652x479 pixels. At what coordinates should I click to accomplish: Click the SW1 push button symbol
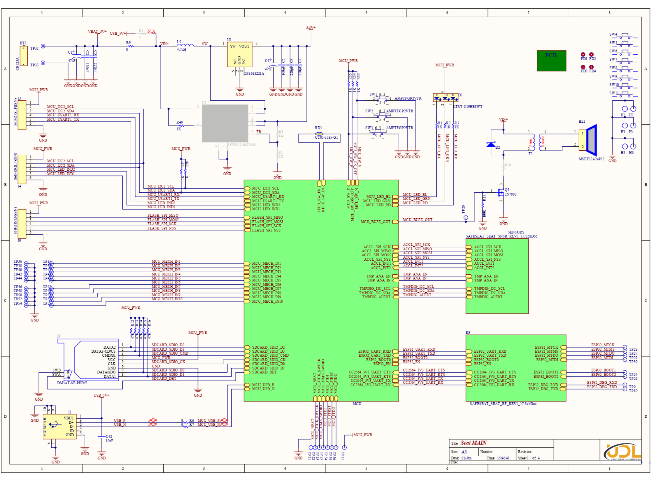tap(382, 98)
